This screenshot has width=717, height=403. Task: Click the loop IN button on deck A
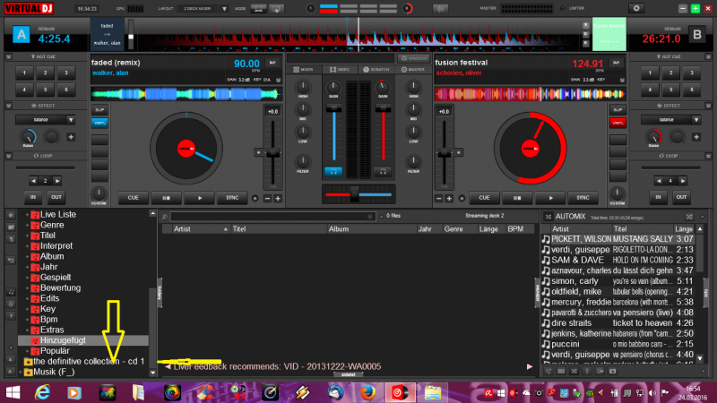33,198
